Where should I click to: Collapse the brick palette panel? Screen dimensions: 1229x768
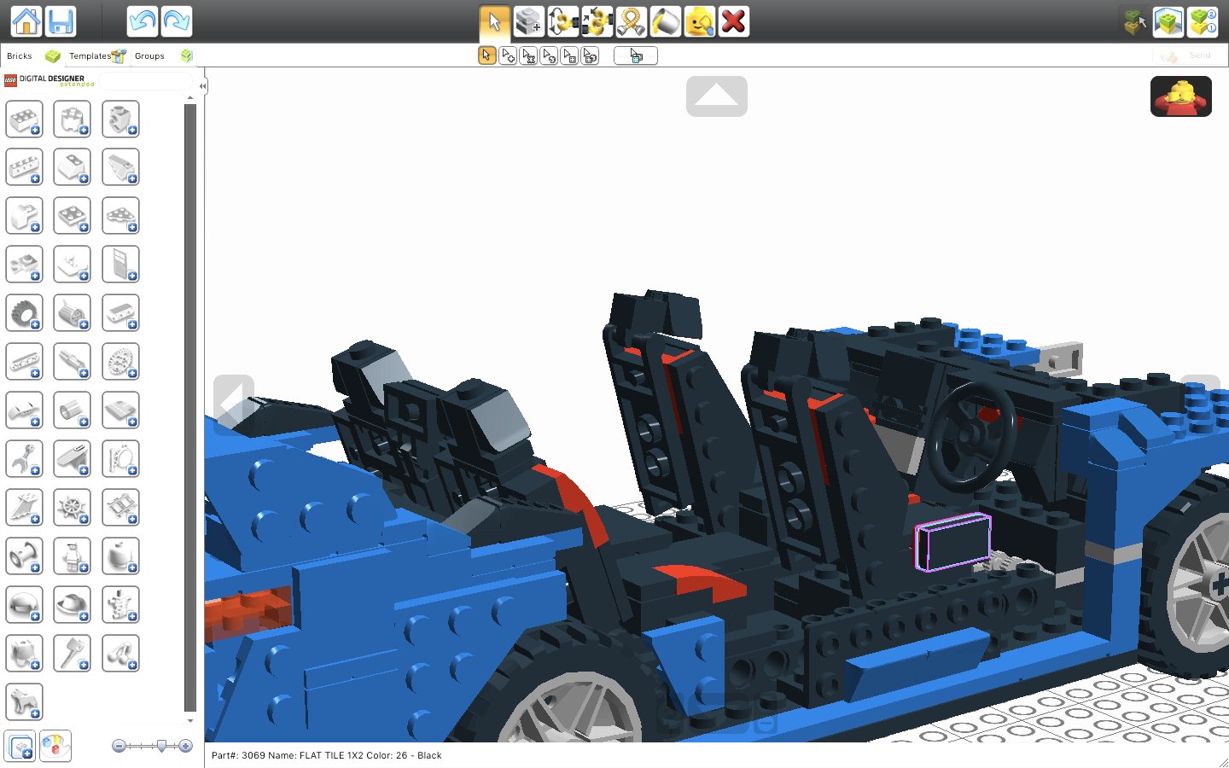[x=202, y=86]
